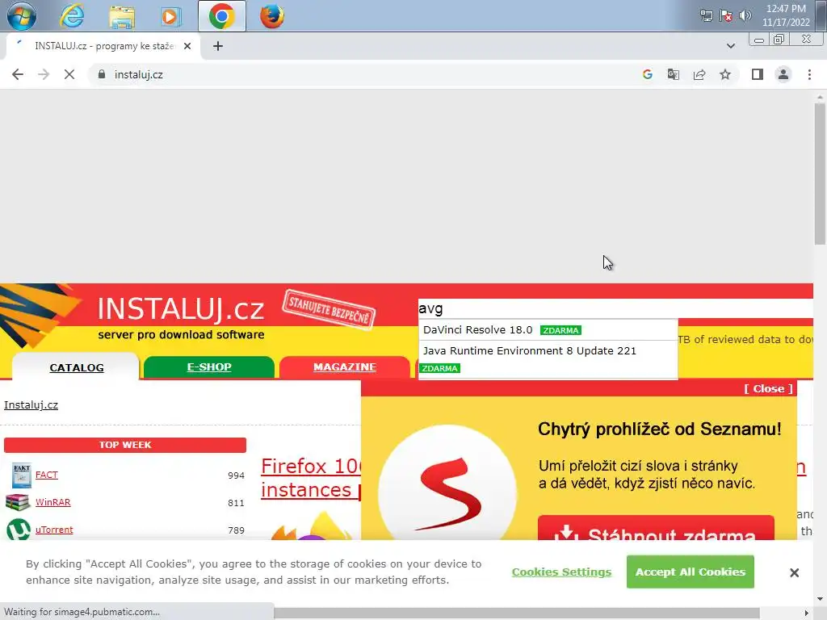Click the INSTALUJ.cz site logo
827x620 pixels.
[x=180, y=309]
